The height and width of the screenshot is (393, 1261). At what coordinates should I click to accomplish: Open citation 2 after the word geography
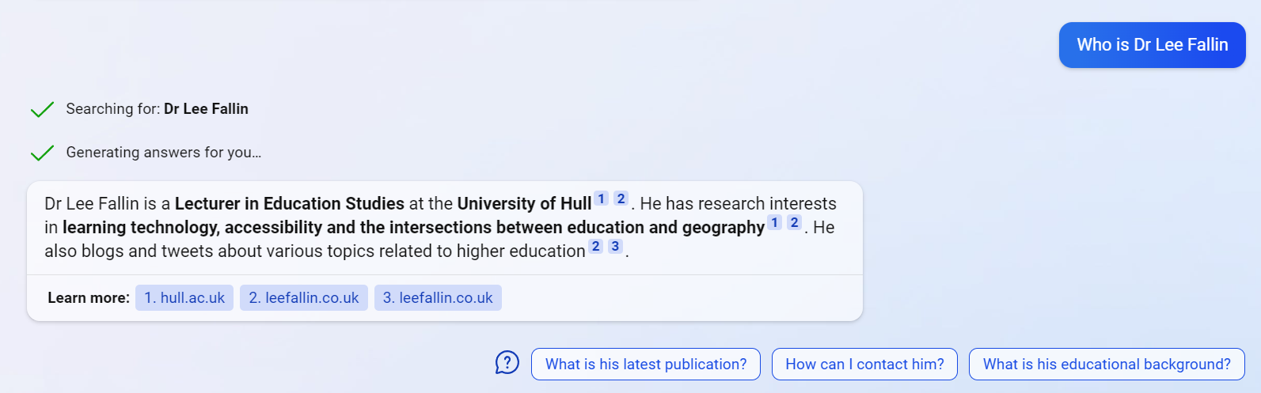795,223
